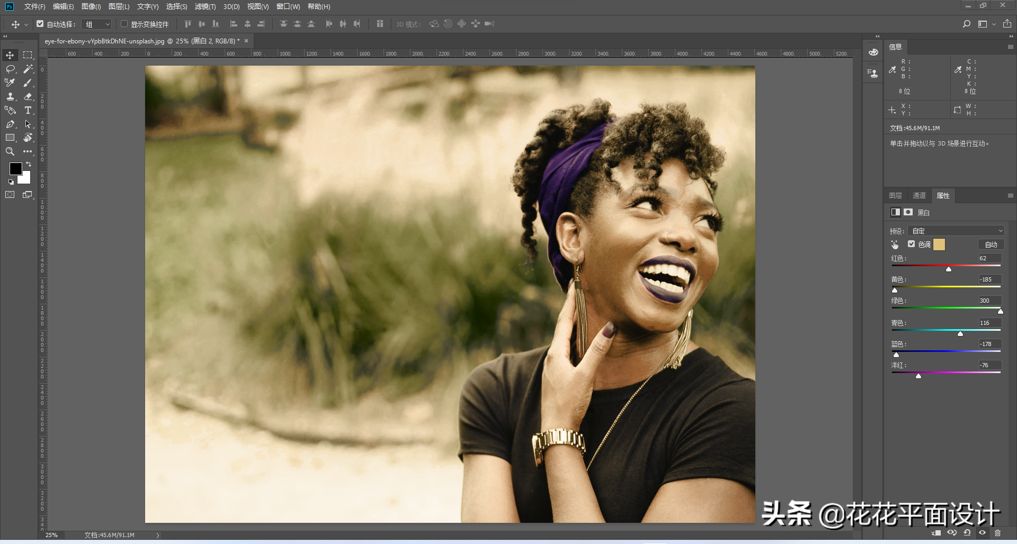Expand the Move tool preset picker arrow

(26, 25)
